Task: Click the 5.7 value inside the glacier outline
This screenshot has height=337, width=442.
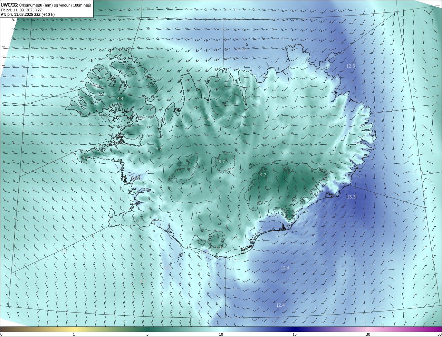Action: pyautogui.click(x=222, y=162)
